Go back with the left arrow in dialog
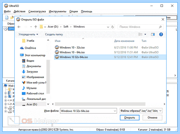 coord(19,27)
